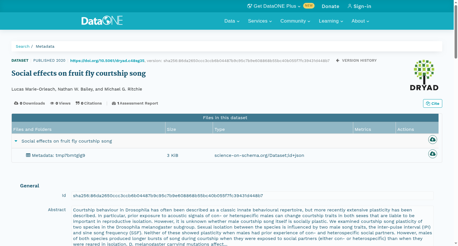Click the scrollbar down arrow
The width and height of the screenshot is (458, 246).
click(x=456, y=243)
